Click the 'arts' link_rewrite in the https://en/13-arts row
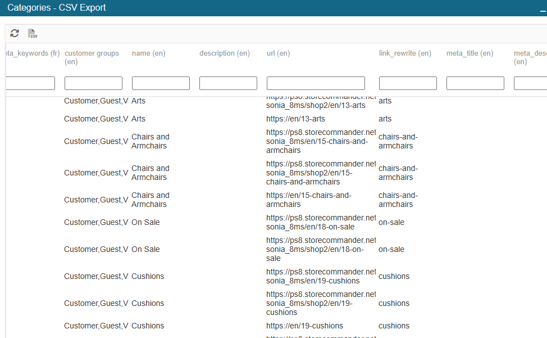This screenshot has width=547, height=338. 385,119
